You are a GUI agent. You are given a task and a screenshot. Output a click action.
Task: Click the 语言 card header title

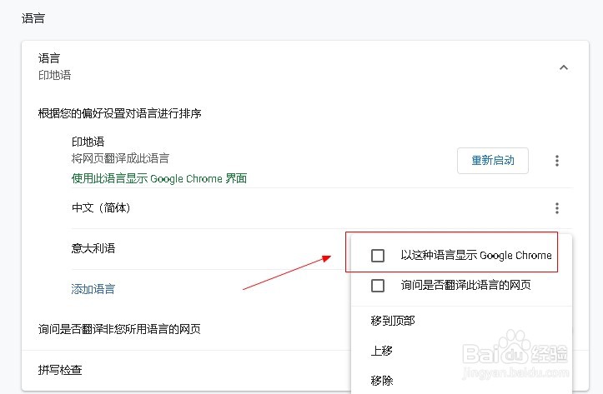(49, 58)
